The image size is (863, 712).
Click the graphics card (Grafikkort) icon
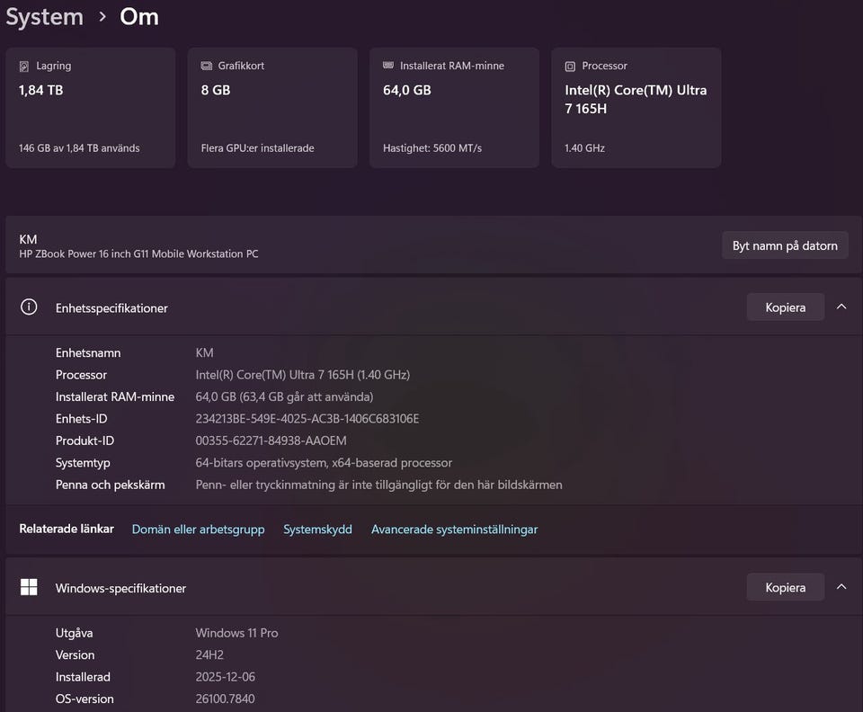tap(206, 67)
